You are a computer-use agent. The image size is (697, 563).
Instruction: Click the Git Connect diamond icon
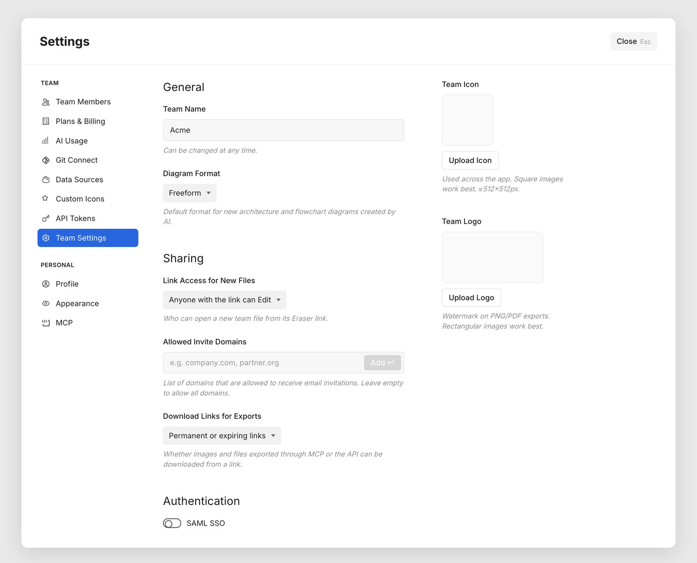click(46, 160)
